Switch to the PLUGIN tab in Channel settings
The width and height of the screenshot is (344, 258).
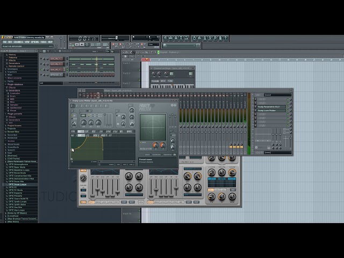coord(155,81)
